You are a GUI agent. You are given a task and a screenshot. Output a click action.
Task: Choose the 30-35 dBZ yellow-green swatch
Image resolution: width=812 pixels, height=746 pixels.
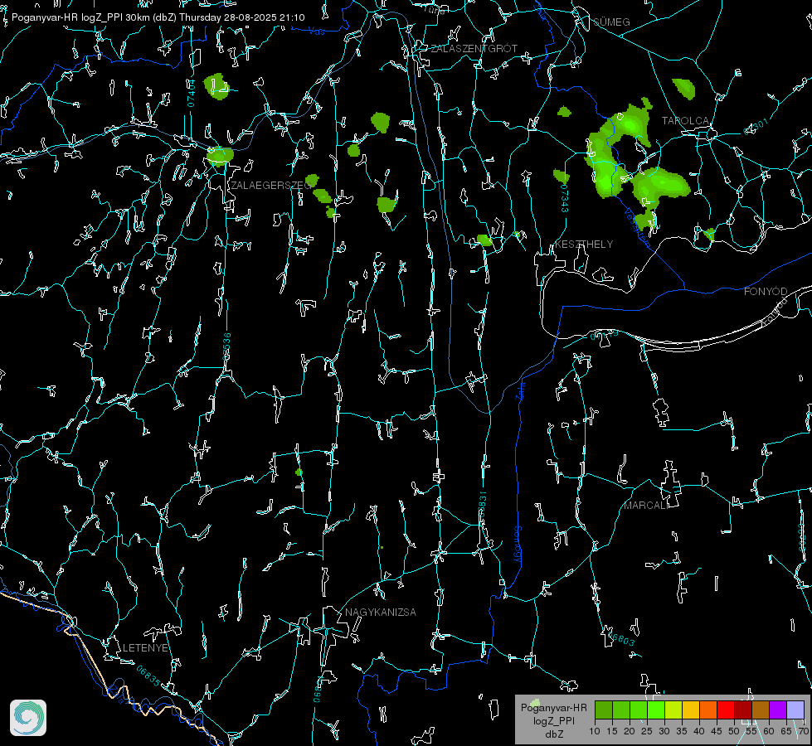click(x=673, y=710)
